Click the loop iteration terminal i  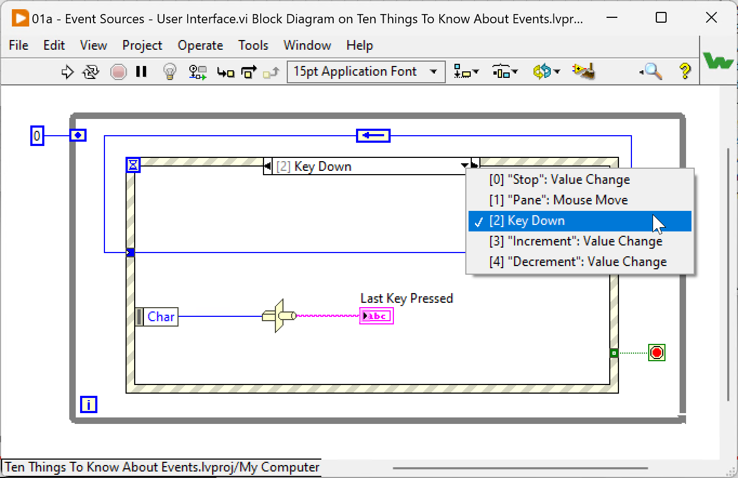click(x=89, y=404)
